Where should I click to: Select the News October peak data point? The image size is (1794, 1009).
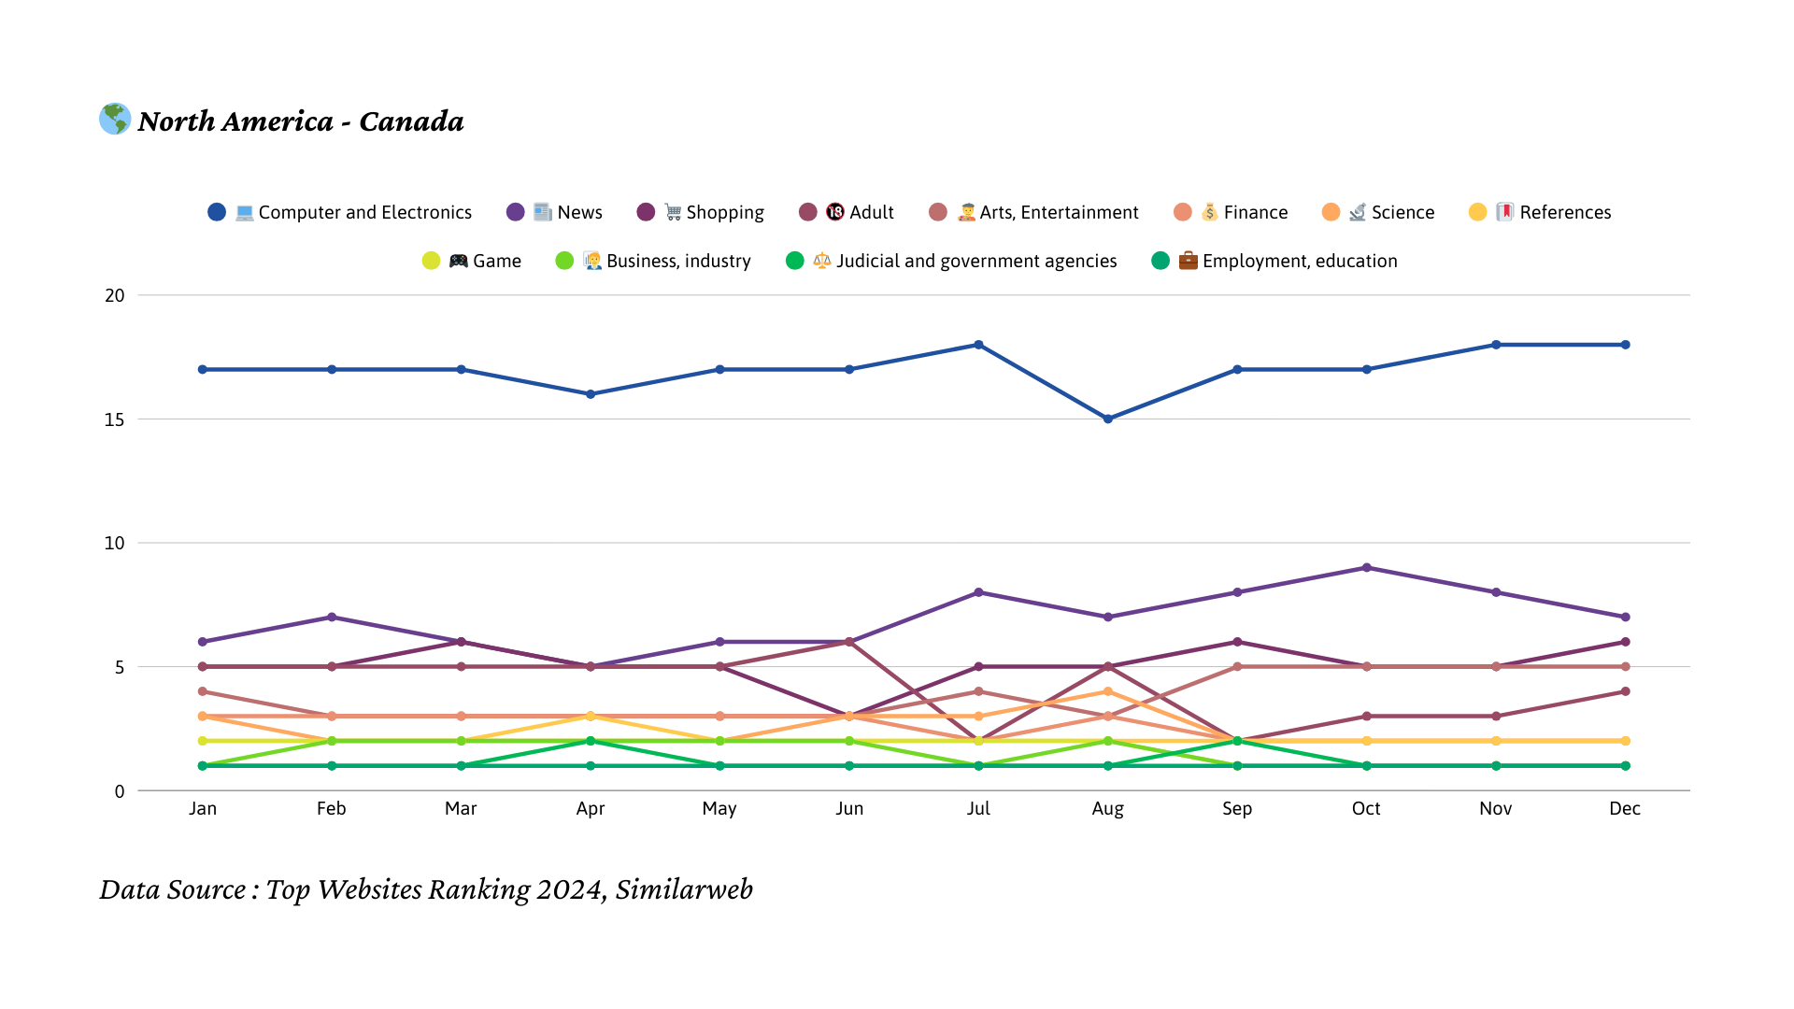click(x=1367, y=568)
